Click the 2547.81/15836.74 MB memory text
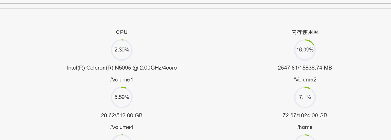The image size is (391, 140). tap(305, 68)
